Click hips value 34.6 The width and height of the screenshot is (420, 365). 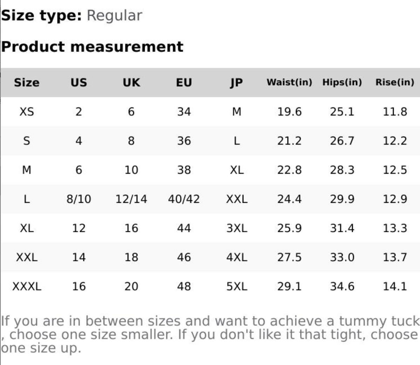tap(342, 287)
